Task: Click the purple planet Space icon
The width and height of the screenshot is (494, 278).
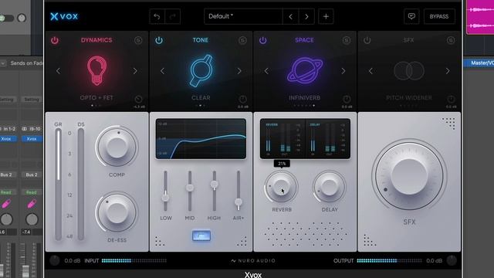Action: (305, 70)
